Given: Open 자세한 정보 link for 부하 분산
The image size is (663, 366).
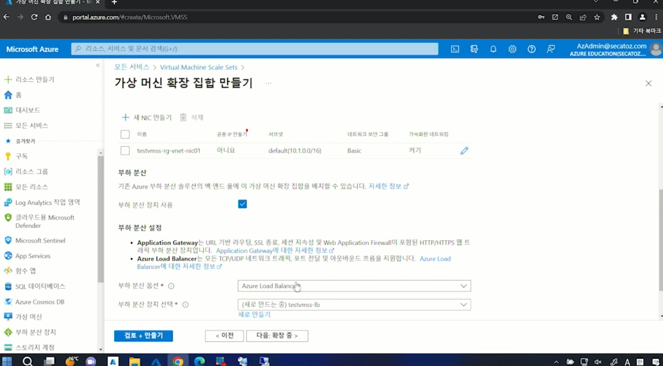Looking at the screenshot, I should tap(389, 186).
